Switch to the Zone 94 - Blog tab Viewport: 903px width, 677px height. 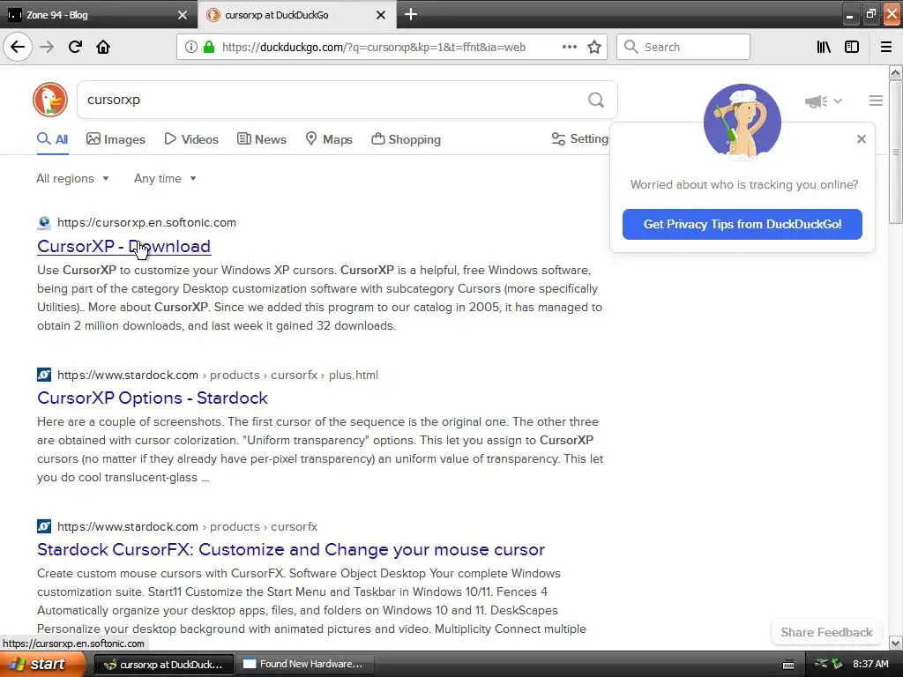click(x=98, y=15)
